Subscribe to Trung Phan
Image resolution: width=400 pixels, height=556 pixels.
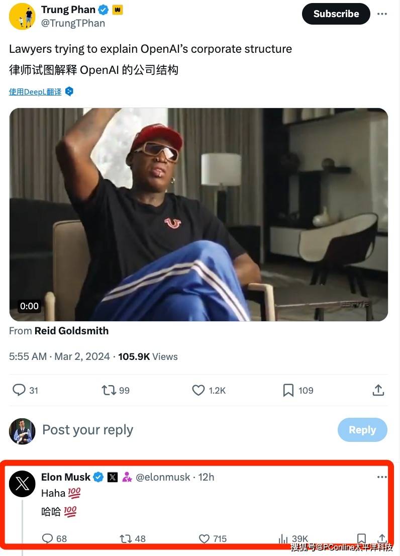pos(336,14)
